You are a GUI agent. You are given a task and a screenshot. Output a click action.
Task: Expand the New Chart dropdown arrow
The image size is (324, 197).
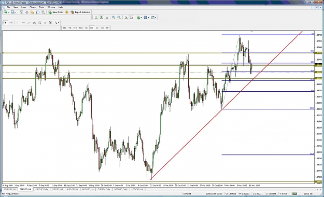[8, 12]
